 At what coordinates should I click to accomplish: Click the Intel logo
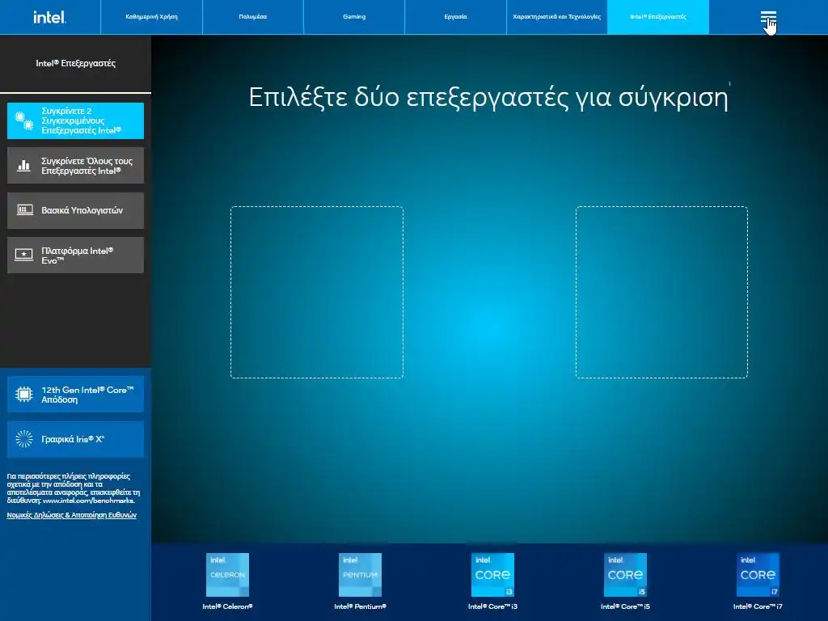point(49,18)
